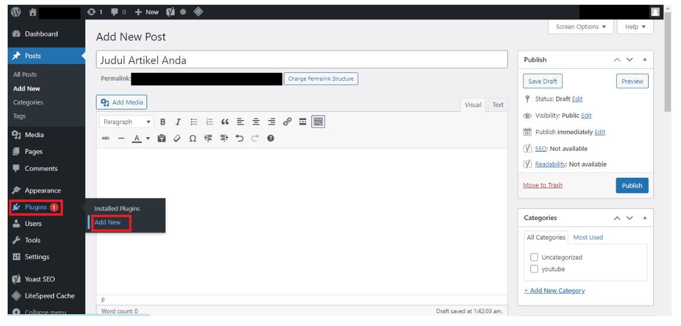Click the insert/edit link icon
The image size is (681, 326).
(286, 122)
